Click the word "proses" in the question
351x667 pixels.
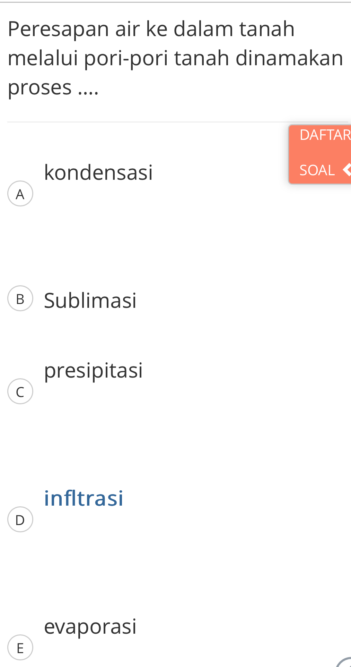click(40, 87)
